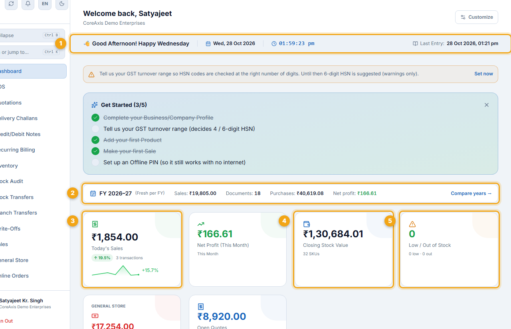Open the Dashboard menu item

(x=33, y=71)
